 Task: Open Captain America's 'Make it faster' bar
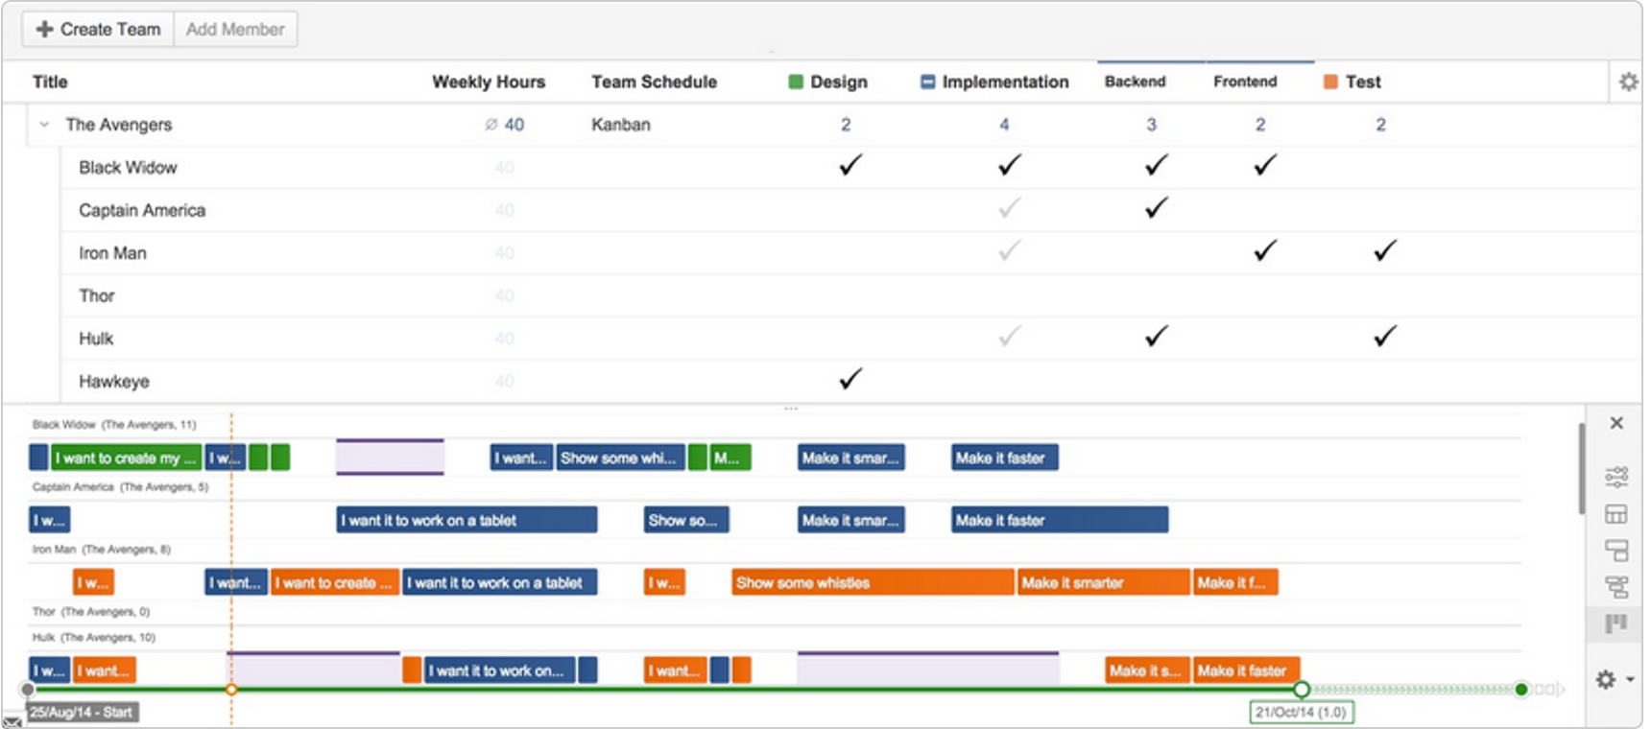point(1060,520)
